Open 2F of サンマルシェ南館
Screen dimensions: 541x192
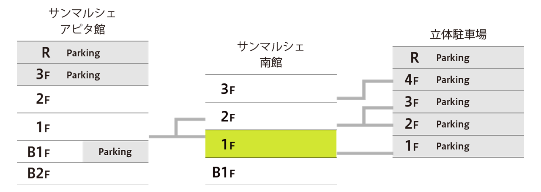coord(271,116)
